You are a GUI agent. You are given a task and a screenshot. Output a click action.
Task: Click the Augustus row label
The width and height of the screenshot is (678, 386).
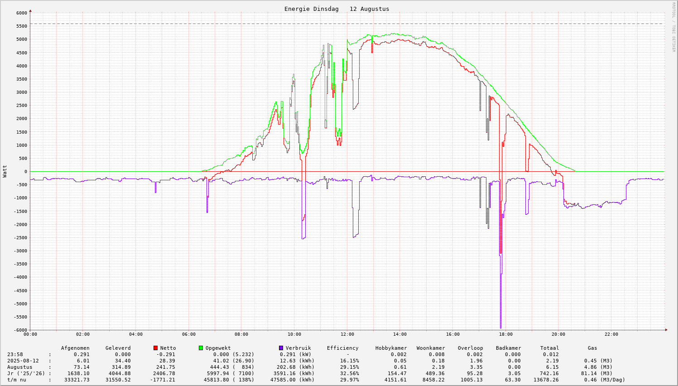pyautogui.click(x=19, y=367)
